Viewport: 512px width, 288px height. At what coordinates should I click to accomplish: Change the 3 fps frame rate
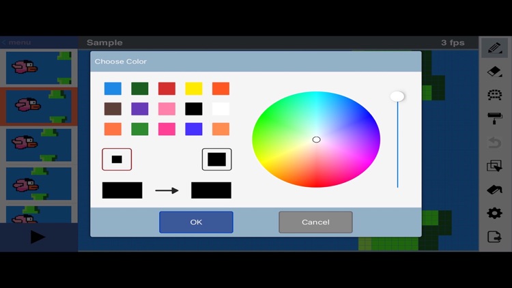pyautogui.click(x=453, y=43)
